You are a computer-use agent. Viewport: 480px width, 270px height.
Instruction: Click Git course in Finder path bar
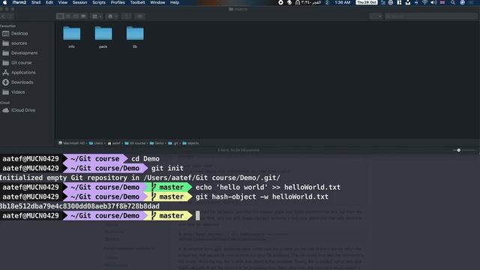tap(135, 143)
